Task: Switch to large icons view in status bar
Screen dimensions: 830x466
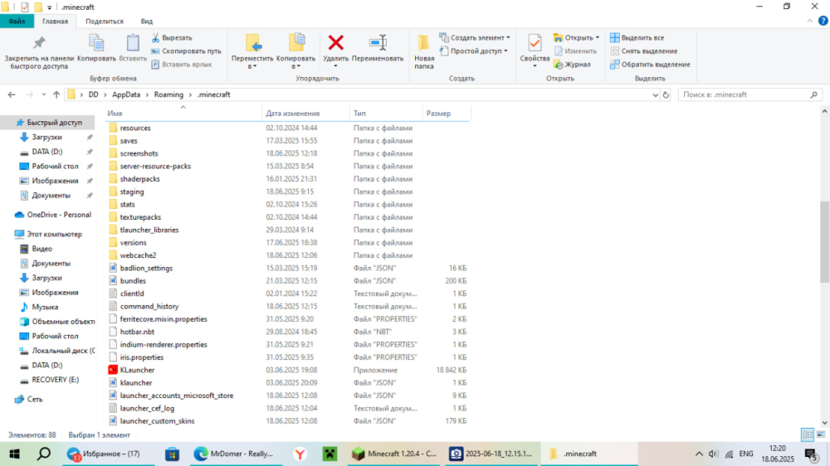Action: [821, 434]
